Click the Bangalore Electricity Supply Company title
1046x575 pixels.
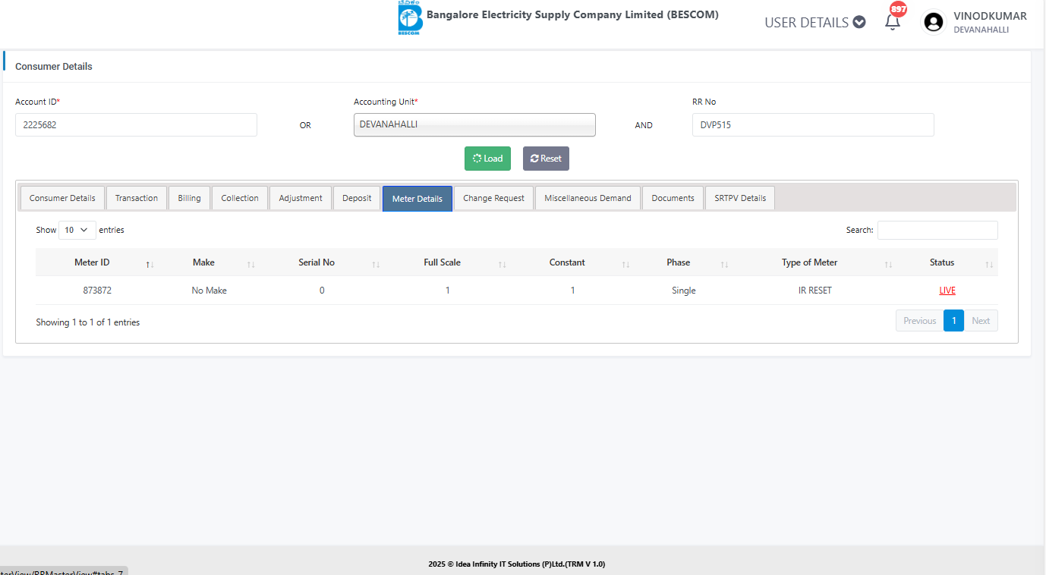coord(572,14)
